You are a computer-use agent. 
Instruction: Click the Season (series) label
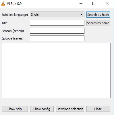coord(13,31)
